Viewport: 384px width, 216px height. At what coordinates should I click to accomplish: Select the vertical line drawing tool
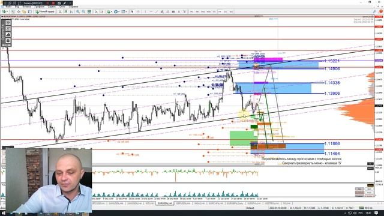145,11
